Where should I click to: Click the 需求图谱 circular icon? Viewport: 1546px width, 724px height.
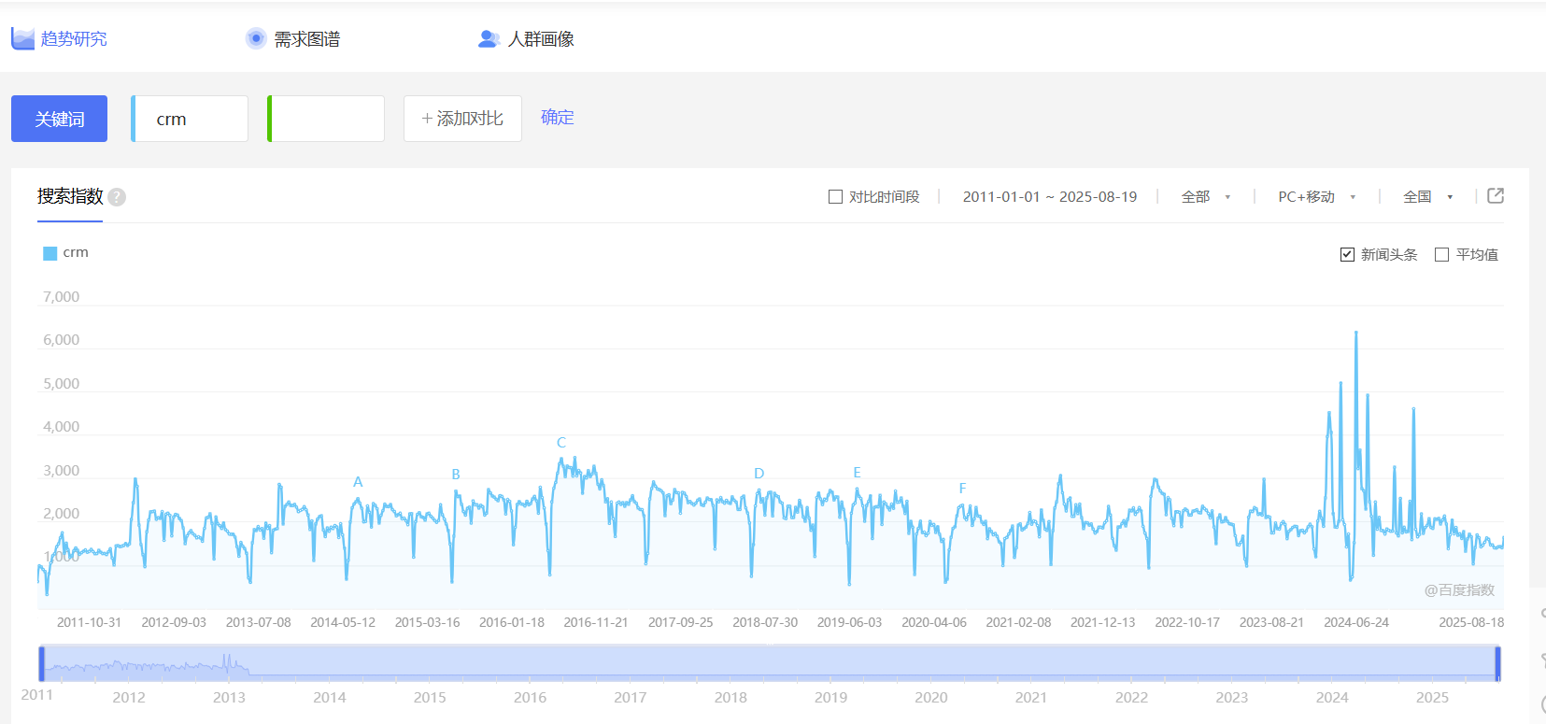pos(256,38)
